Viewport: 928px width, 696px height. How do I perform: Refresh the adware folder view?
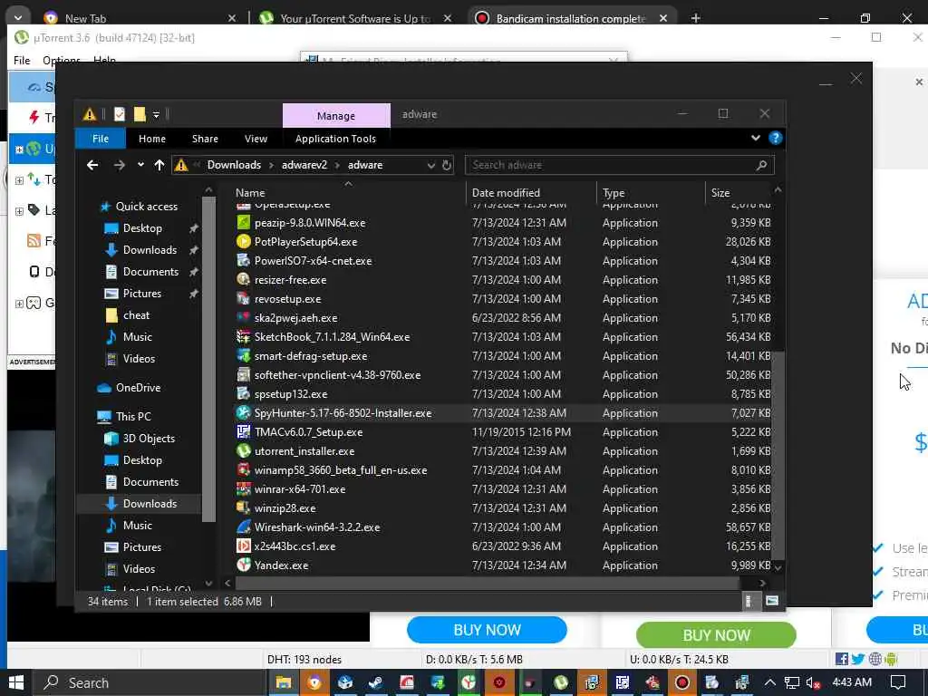click(447, 165)
